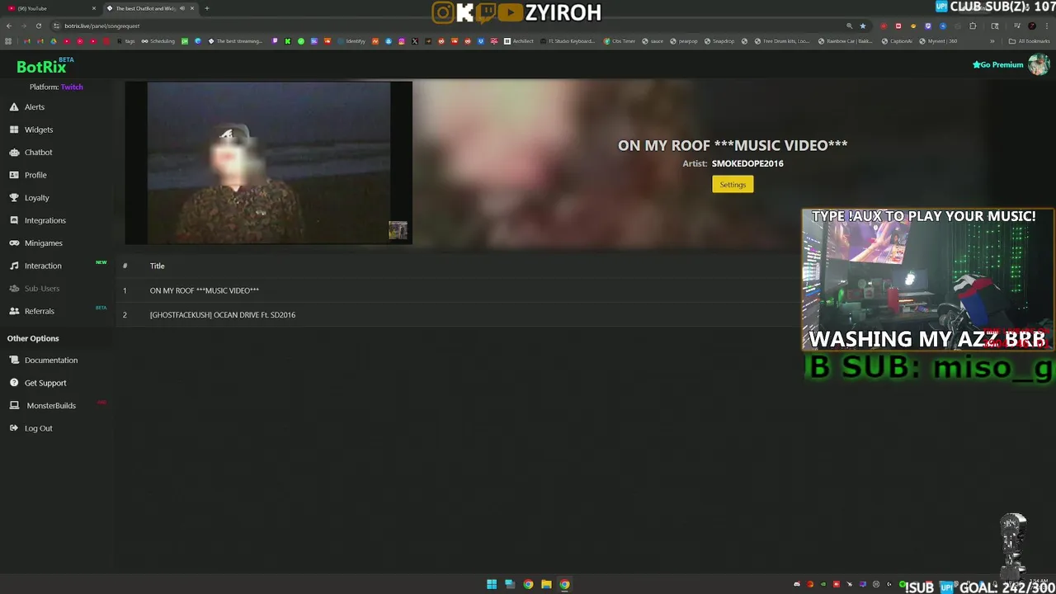This screenshot has width=1056, height=594.
Task: Click the Title column header
Action: click(157, 266)
